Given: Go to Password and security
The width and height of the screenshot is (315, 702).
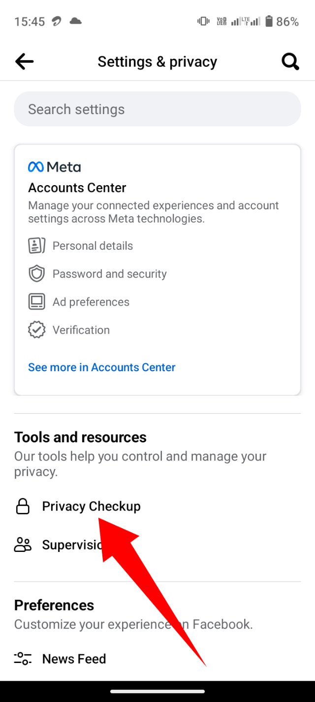Looking at the screenshot, I should pos(109,274).
